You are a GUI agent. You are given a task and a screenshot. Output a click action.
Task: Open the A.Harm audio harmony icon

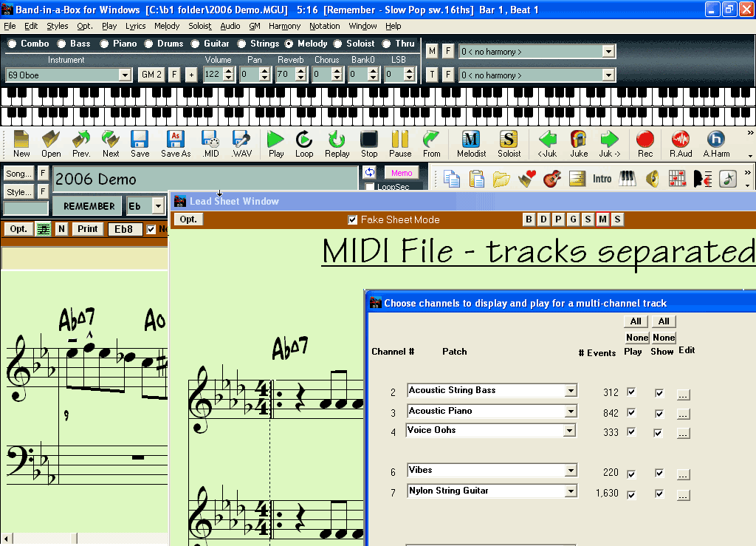[x=716, y=144]
